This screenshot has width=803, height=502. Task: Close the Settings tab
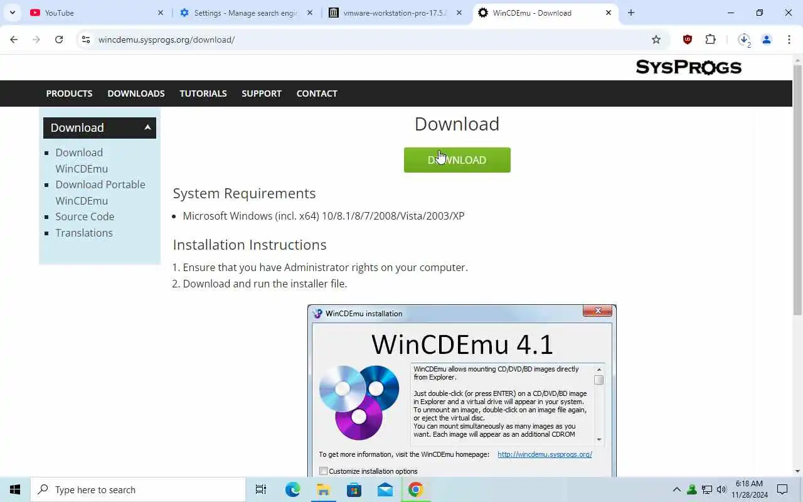click(310, 13)
